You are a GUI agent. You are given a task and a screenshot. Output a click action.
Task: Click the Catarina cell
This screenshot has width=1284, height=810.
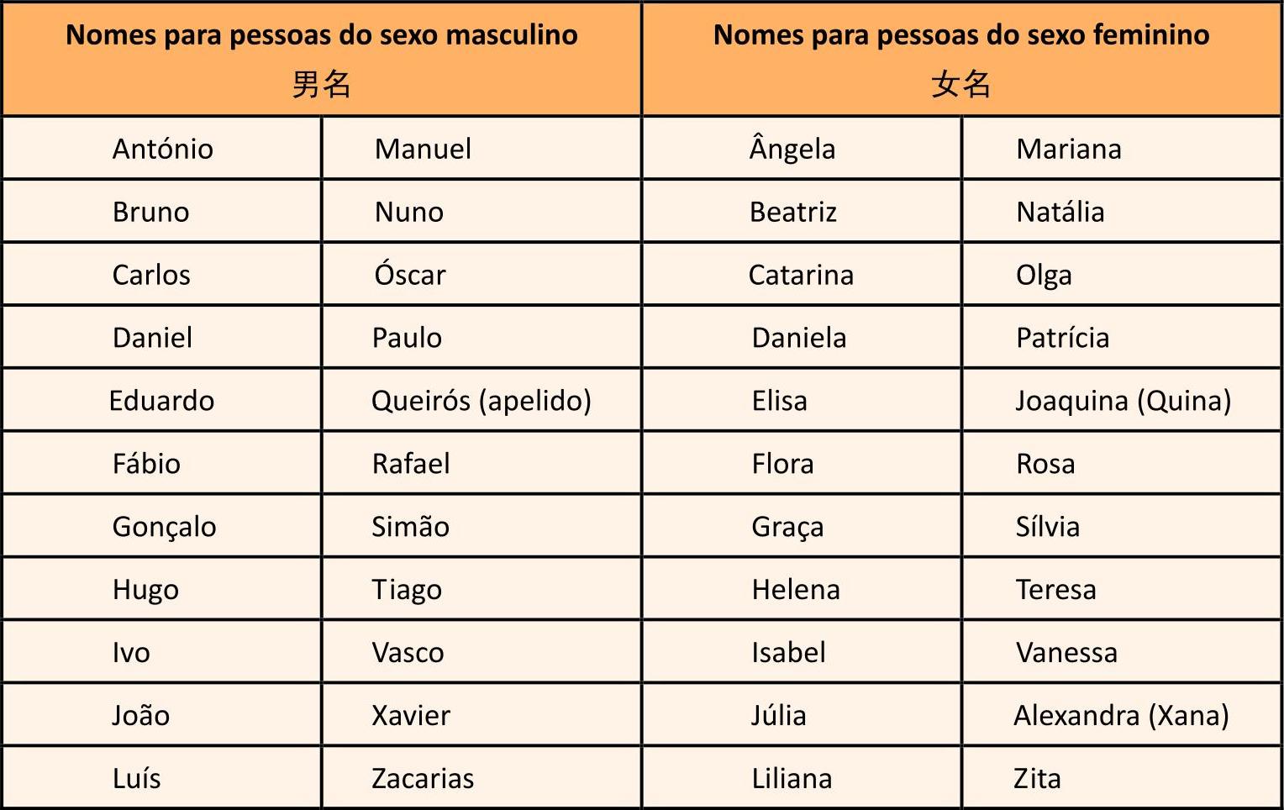801,275
